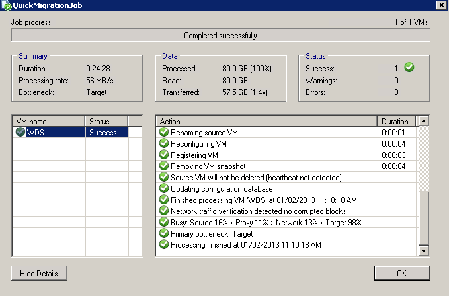Close the QuickMigrationJob dialog window
Image resolution: width=449 pixels, height=296 pixels.
pos(441,5)
